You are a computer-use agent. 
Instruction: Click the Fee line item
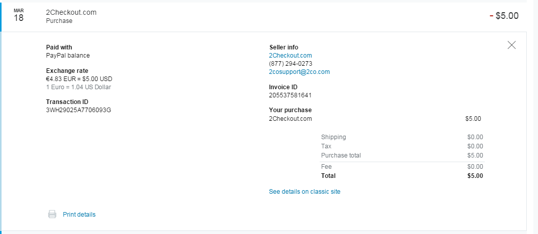326,167
